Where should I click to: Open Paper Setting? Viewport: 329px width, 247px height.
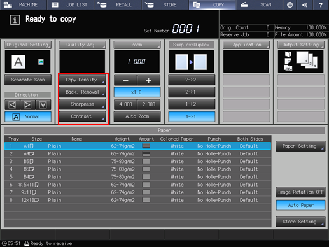click(300, 146)
